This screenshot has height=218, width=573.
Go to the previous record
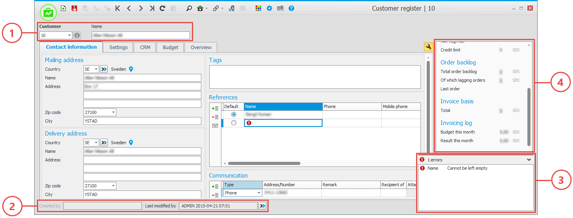[x=129, y=8]
